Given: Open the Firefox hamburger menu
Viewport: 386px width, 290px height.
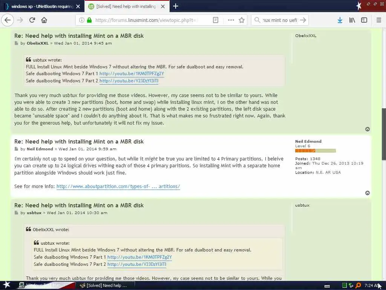Looking at the screenshot, I should coord(378,20).
